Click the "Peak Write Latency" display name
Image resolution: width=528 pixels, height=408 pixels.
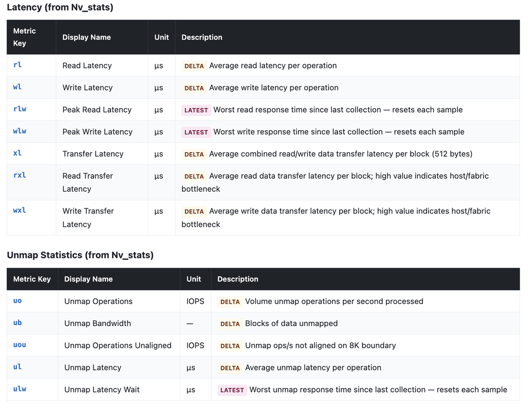point(97,132)
